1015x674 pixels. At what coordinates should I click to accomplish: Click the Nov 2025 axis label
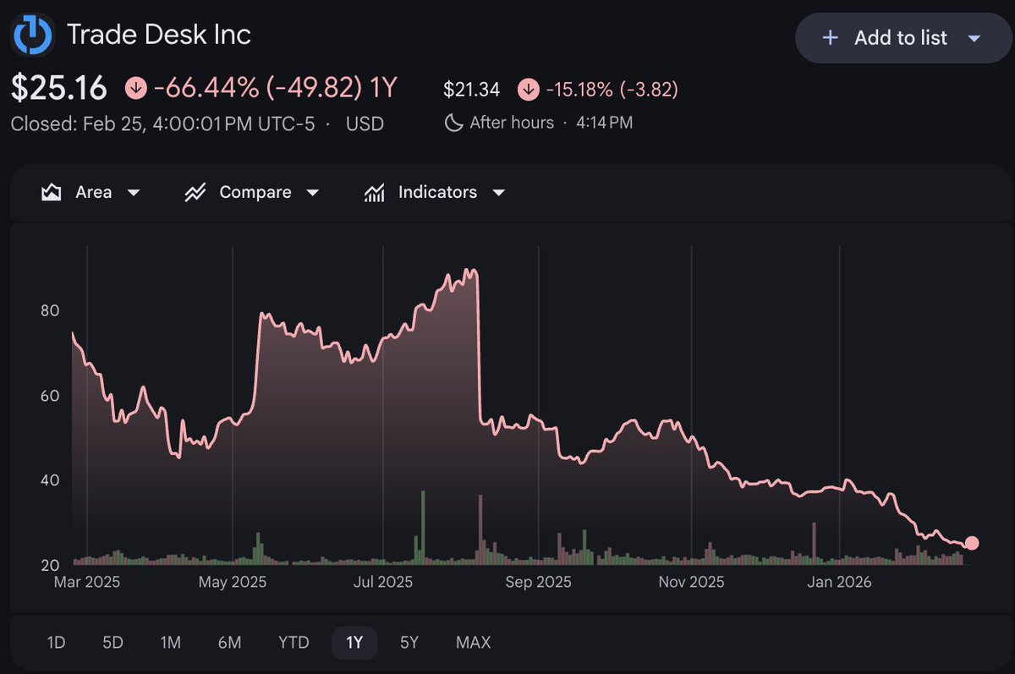pyautogui.click(x=691, y=582)
